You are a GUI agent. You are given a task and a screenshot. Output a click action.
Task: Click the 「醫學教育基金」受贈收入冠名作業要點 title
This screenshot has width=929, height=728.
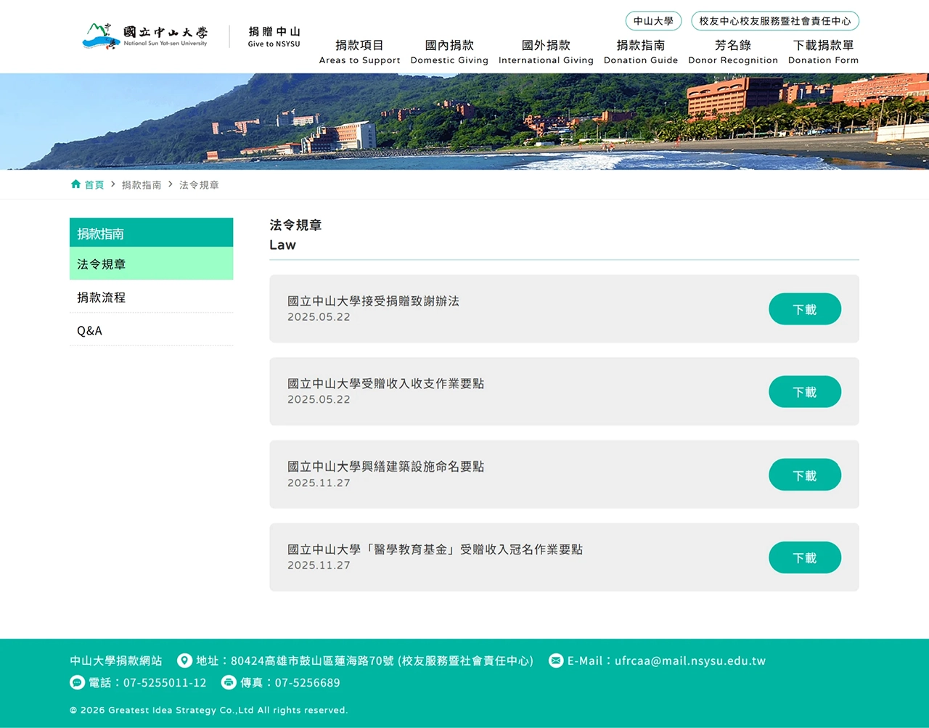click(x=435, y=549)
